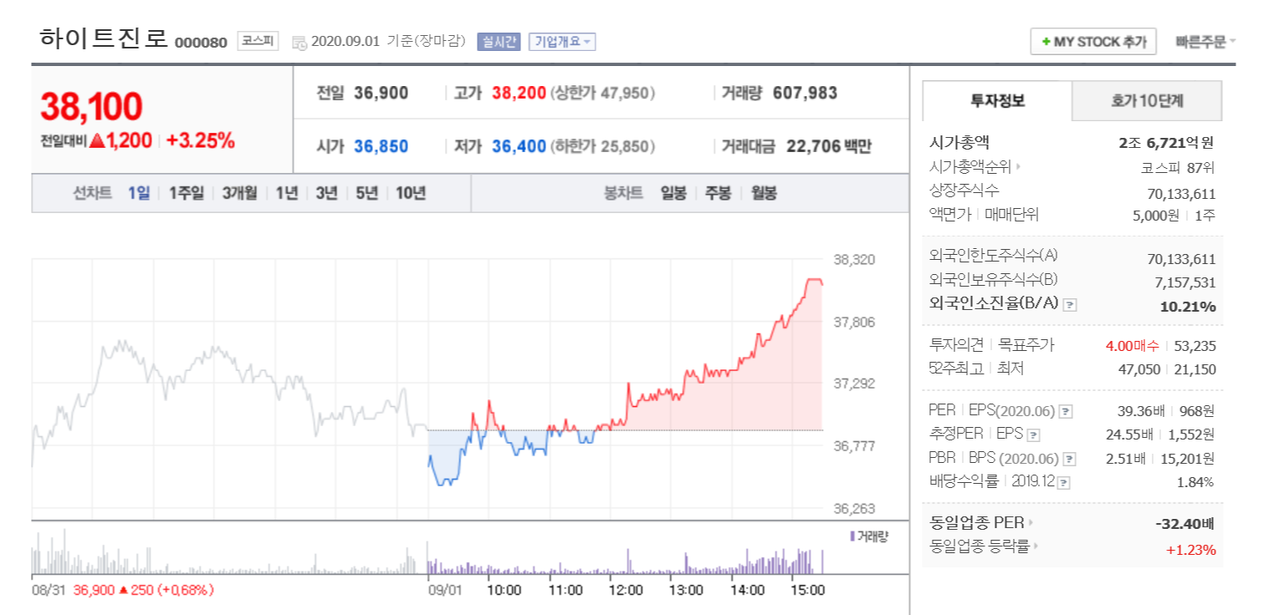Screen dimensions: 1279x615
Task: Click the 4.00매수 investment opinion
Action: tap(1133, 345)
